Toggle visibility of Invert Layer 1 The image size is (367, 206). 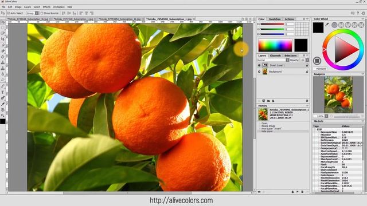click(259, 65)
